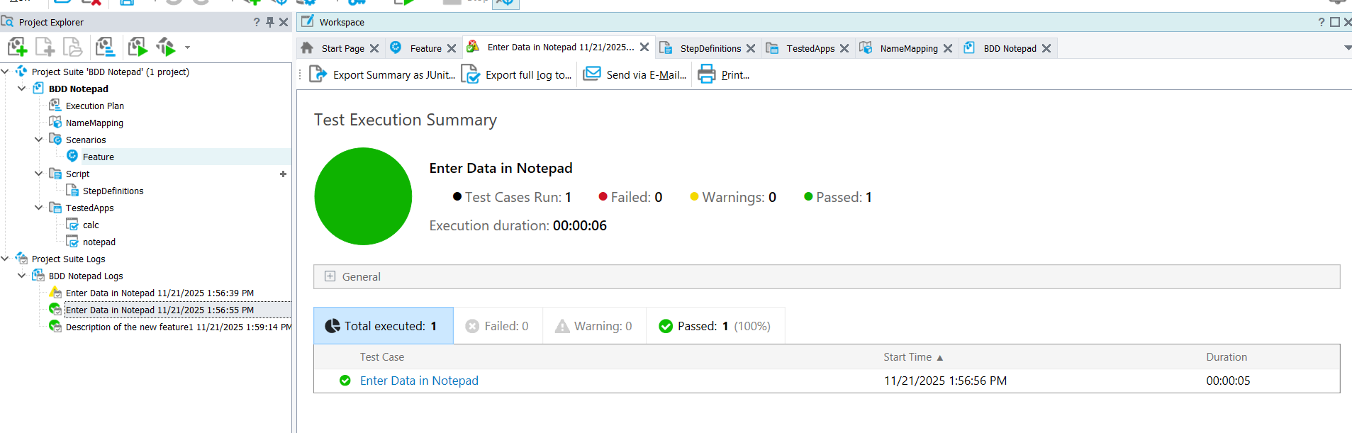The width and height of the screenshot is (1352, 433).
Task: Run project suite toolbar icon
Action: [x=166, y=47]
